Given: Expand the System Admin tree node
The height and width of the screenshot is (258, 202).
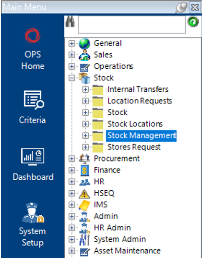Looking at the screenshot, I should pyautogui.click(x=71, y=239).
